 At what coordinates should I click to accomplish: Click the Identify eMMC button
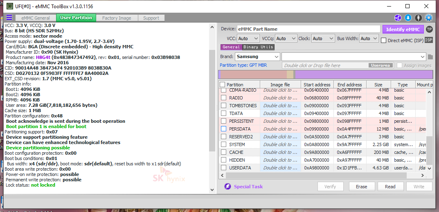403,29
